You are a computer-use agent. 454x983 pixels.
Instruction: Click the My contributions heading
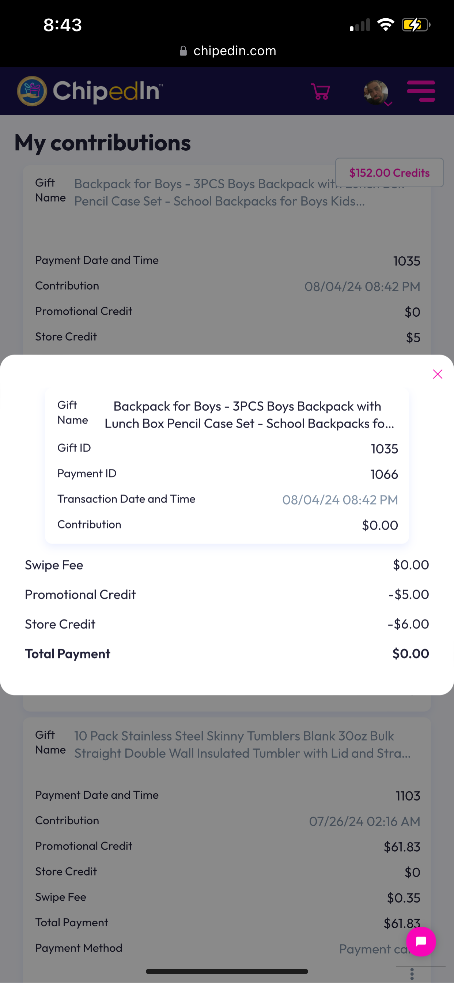point(103,143)
